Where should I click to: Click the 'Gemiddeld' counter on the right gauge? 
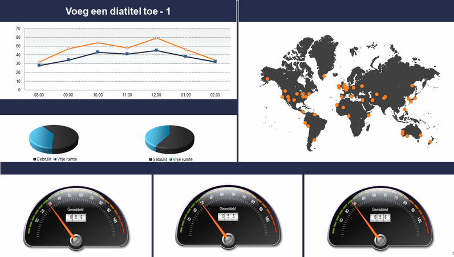click(380, 217)
